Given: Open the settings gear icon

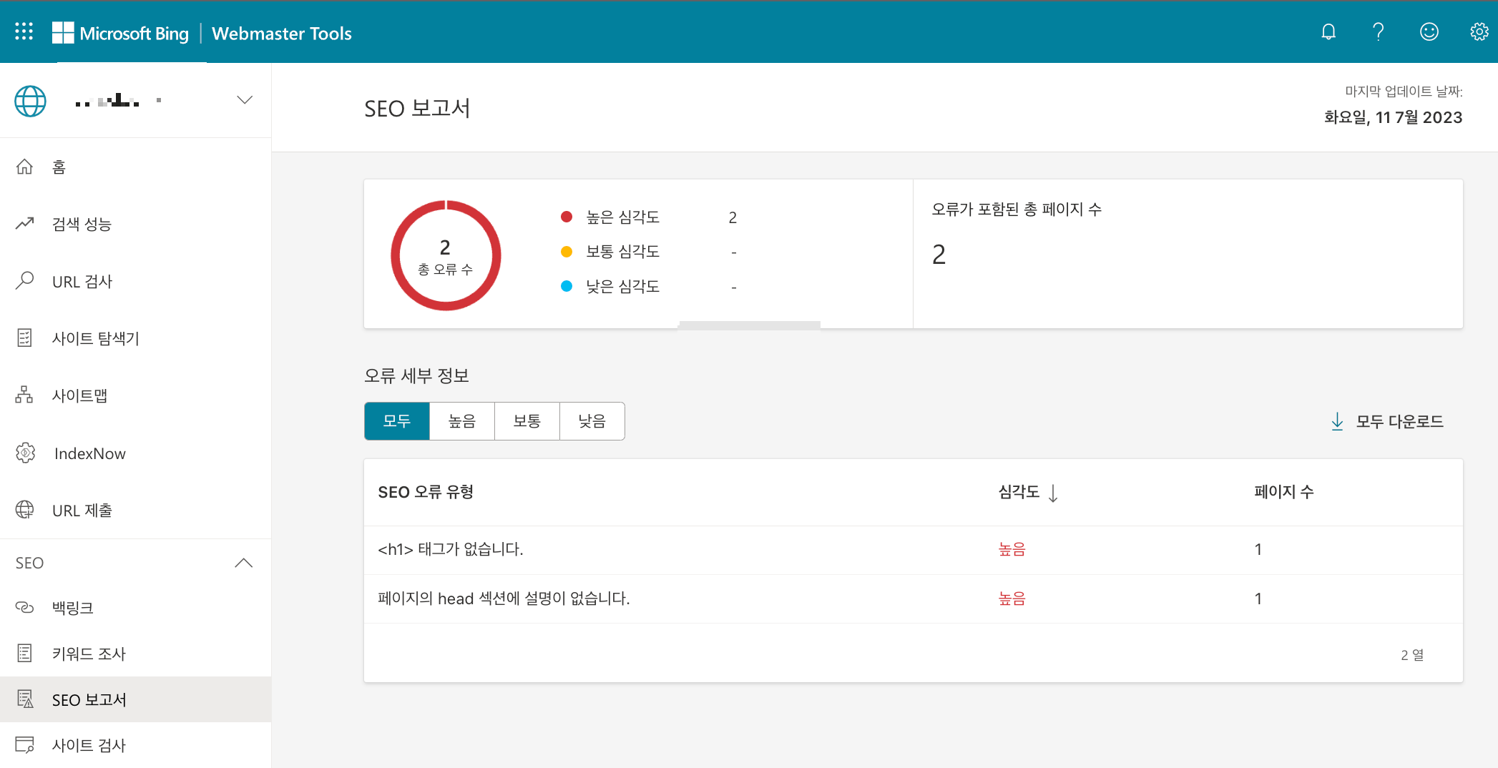Looking at the screenshot, I should pos(1479,31).
